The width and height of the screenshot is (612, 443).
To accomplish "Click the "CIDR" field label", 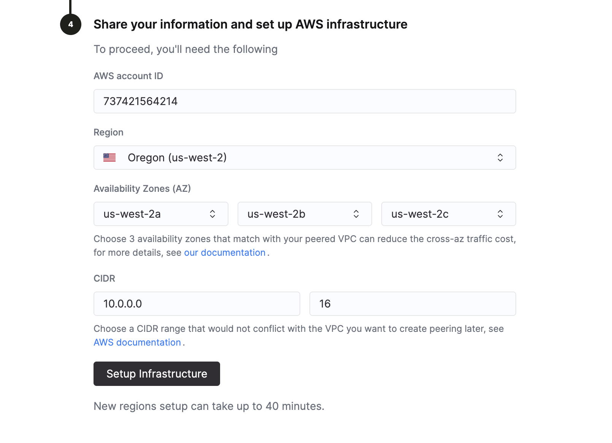I will click(x=104, y=279).
